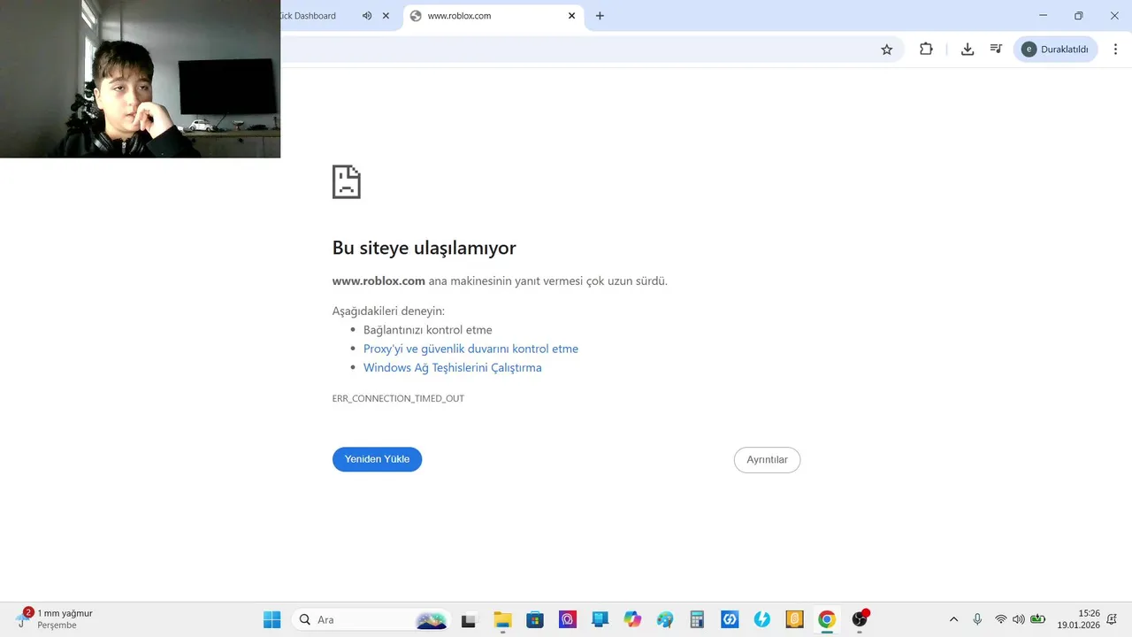Screen dimensions: 1132x637
Task: Open Google Chrome taskbar icon
Action: (x=827, y=619)
